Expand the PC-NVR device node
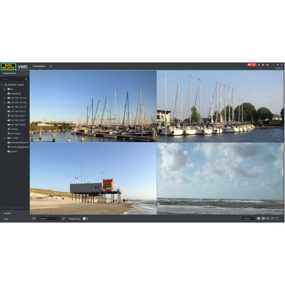 coord(5,138)
